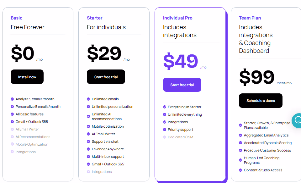
Task: Click the checkmark beside Unlimited emails
Action: 88,99
